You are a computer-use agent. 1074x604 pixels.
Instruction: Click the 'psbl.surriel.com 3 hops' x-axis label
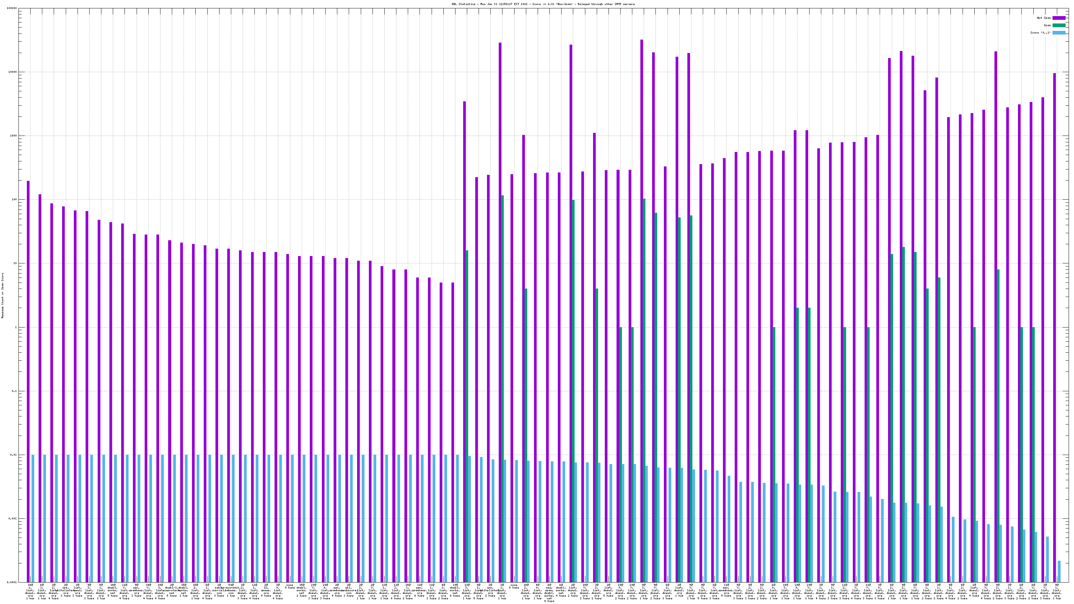219,592
